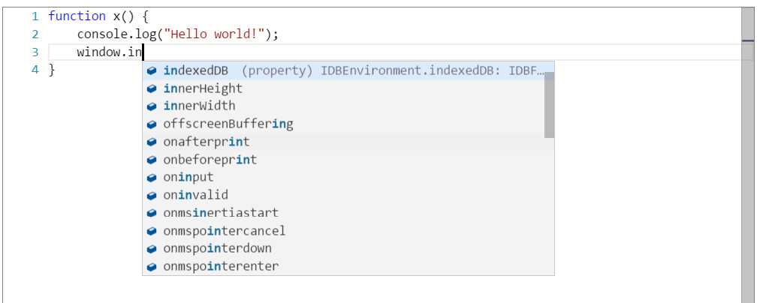Click the property icon beside innerHeight
The image size is (760, 303).
(152, 88)
